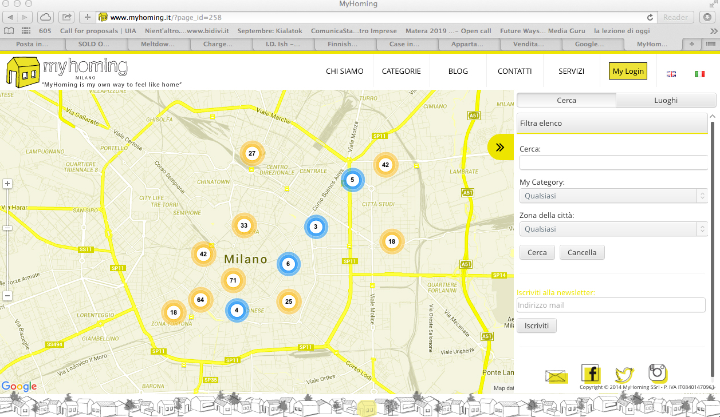Zoom in the map with plus button
720x417 pixels.
pos(7,184)
